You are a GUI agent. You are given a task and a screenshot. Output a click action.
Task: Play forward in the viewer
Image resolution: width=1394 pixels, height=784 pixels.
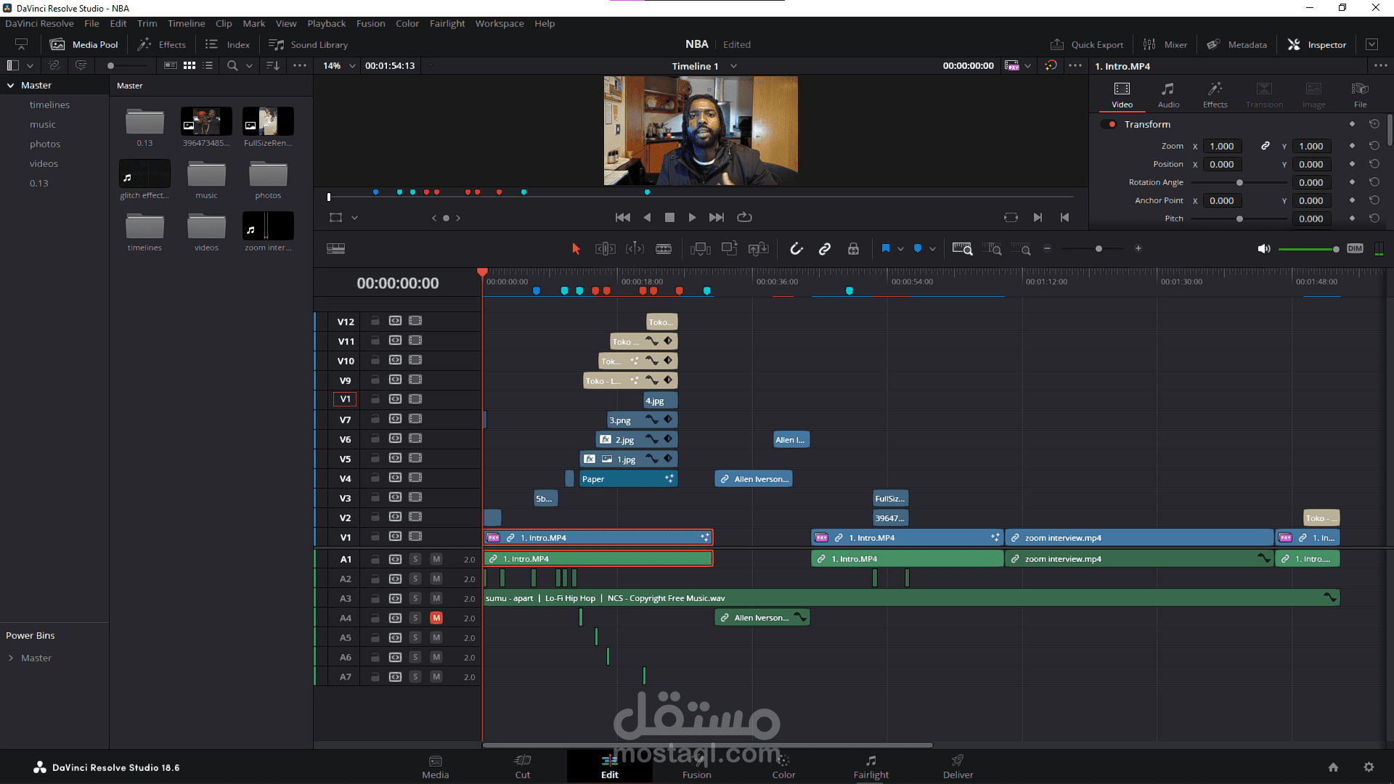(692, 217)
